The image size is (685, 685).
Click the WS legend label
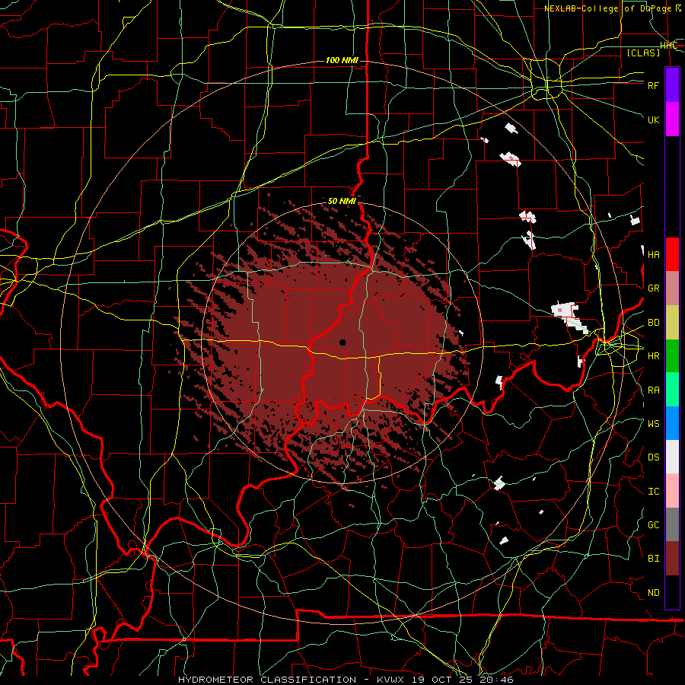[654, 423]
